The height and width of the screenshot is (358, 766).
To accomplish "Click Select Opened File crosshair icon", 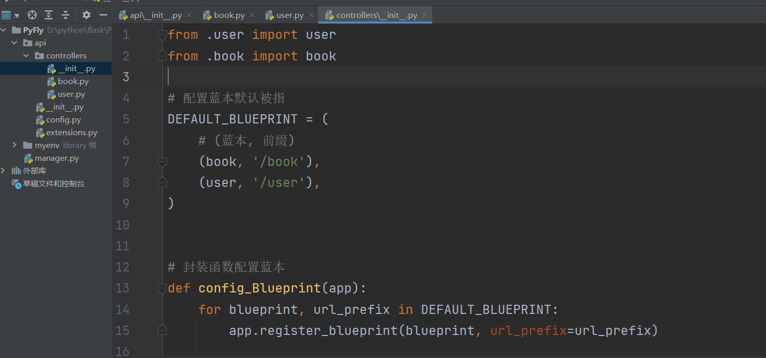I will 32,15.
